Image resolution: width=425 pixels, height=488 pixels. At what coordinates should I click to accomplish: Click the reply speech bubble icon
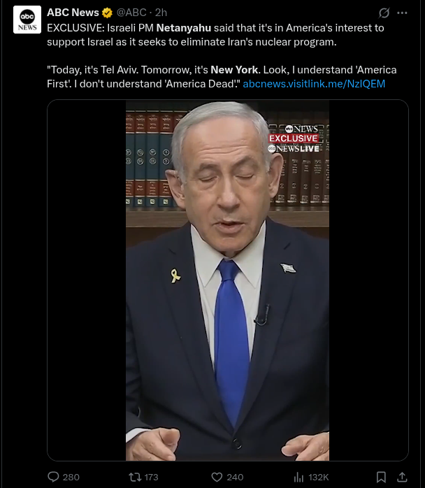53,477
